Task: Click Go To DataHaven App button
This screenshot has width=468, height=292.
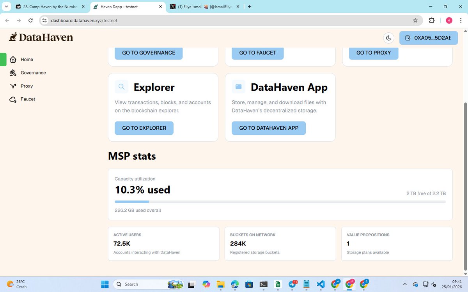Action: (x=269, y=128)
